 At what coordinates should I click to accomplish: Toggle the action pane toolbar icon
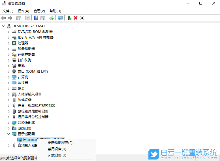(43, 18)
